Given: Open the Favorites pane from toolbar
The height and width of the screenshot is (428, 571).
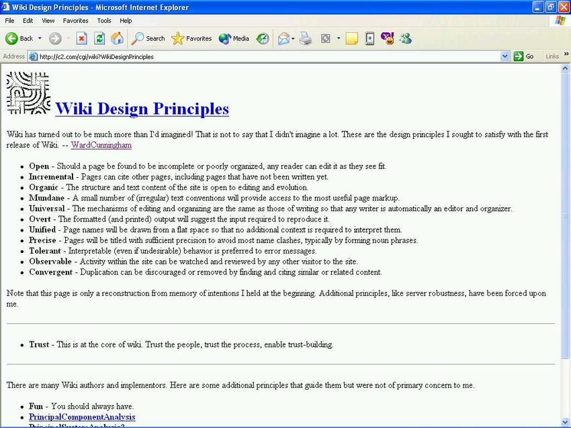Looking at the screenshot, I should coord(191,38).
